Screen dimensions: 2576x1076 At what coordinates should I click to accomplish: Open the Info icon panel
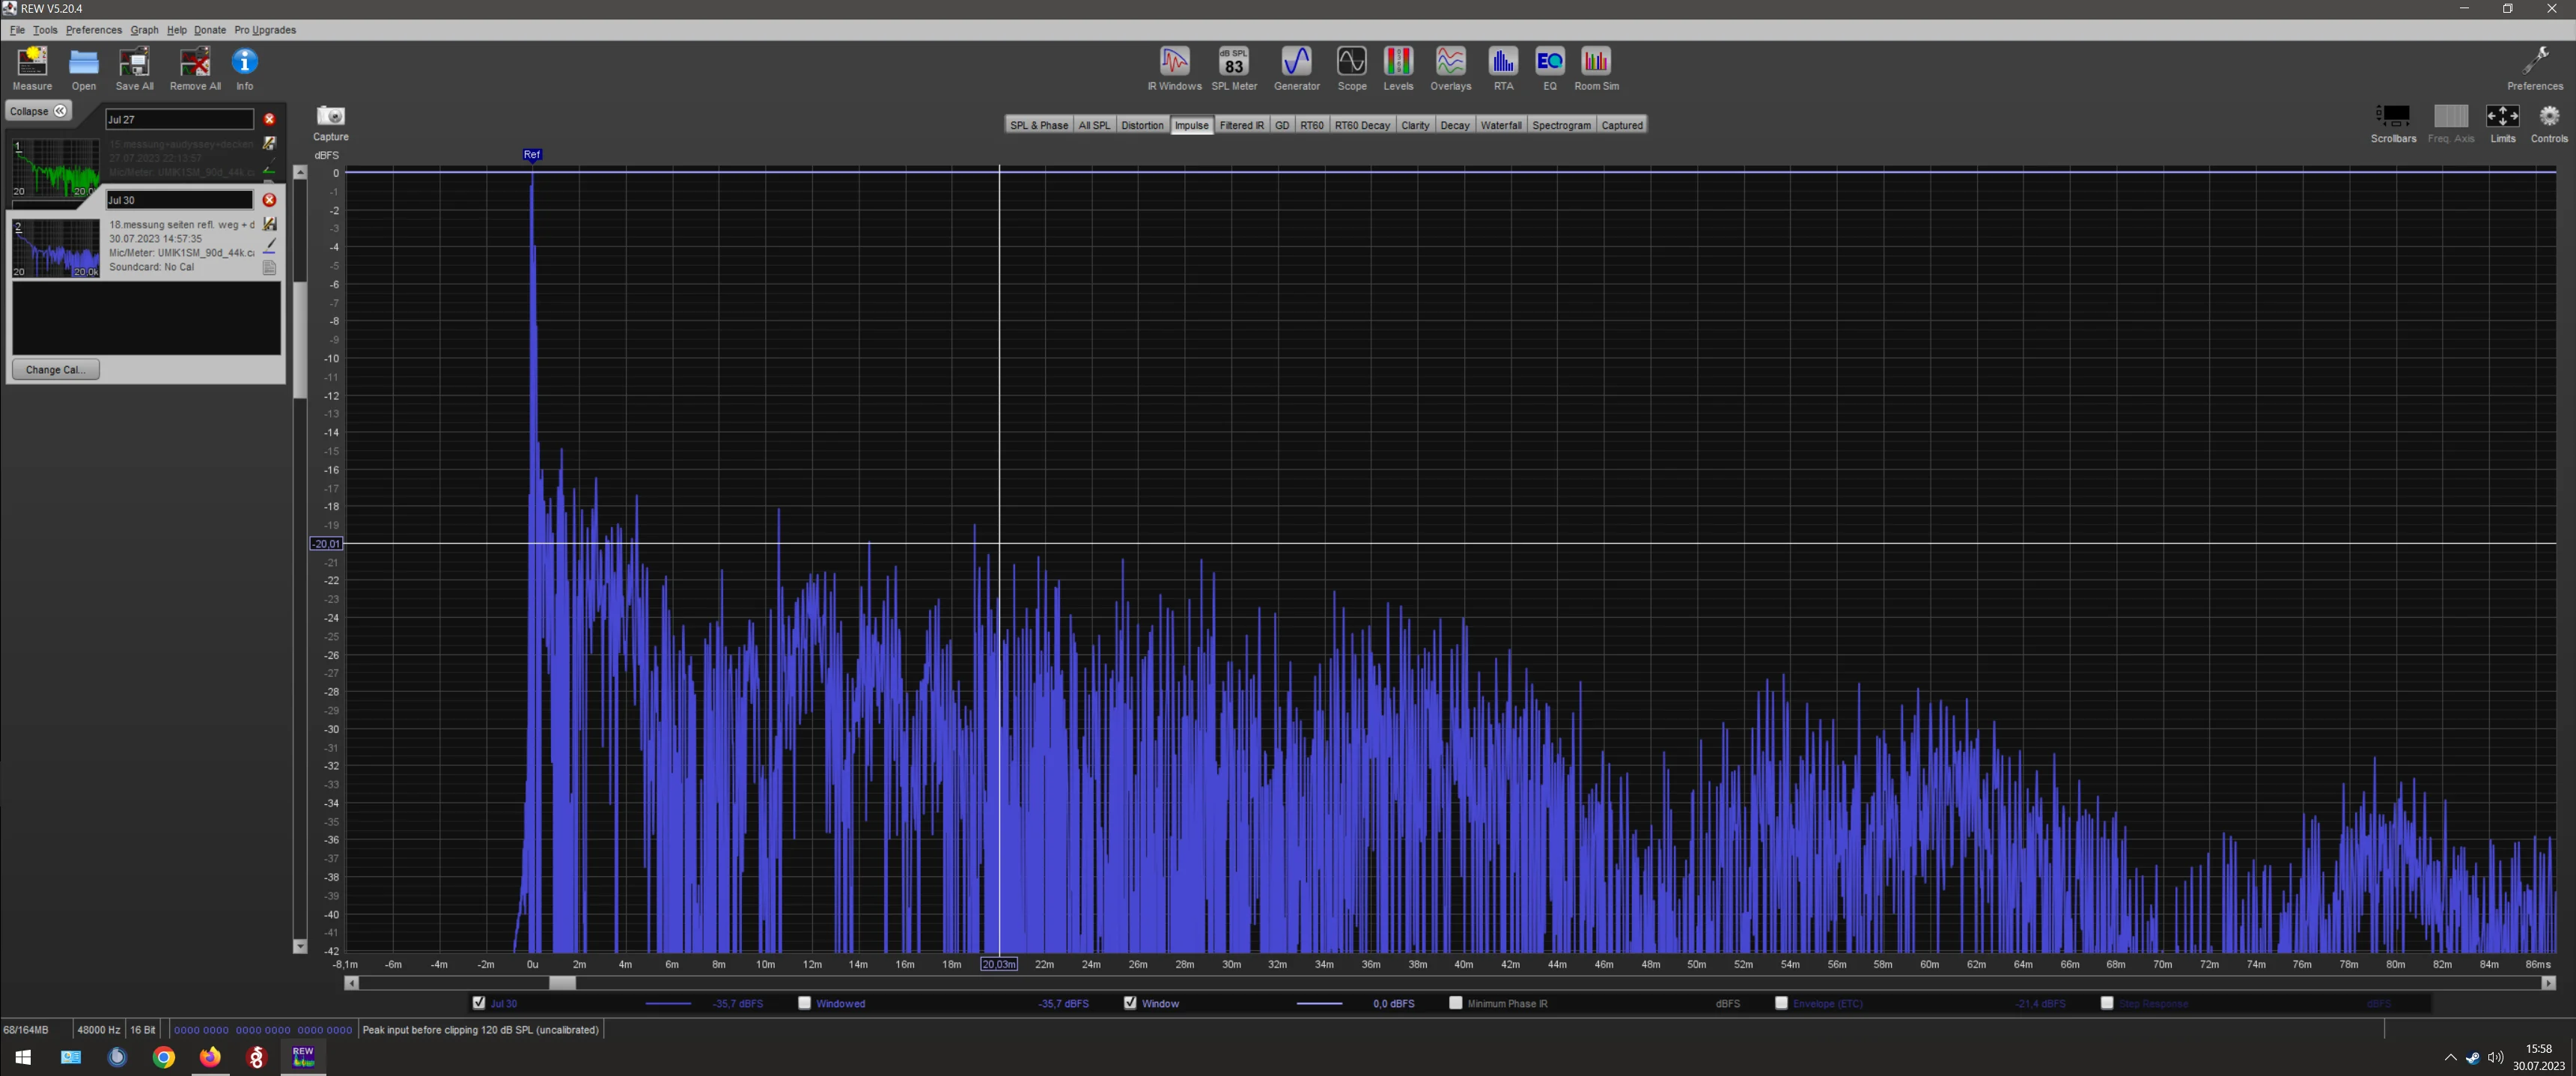[245, 68]
